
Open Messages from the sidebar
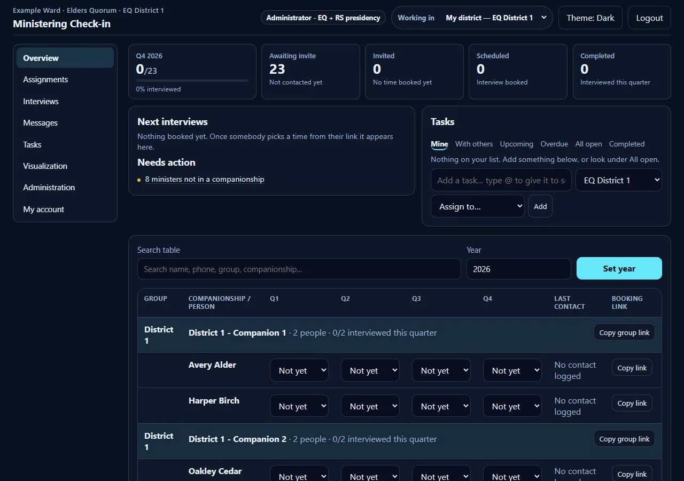65,123
